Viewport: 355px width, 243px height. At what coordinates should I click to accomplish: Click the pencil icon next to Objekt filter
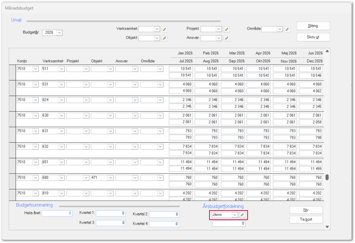coord(165,38)
